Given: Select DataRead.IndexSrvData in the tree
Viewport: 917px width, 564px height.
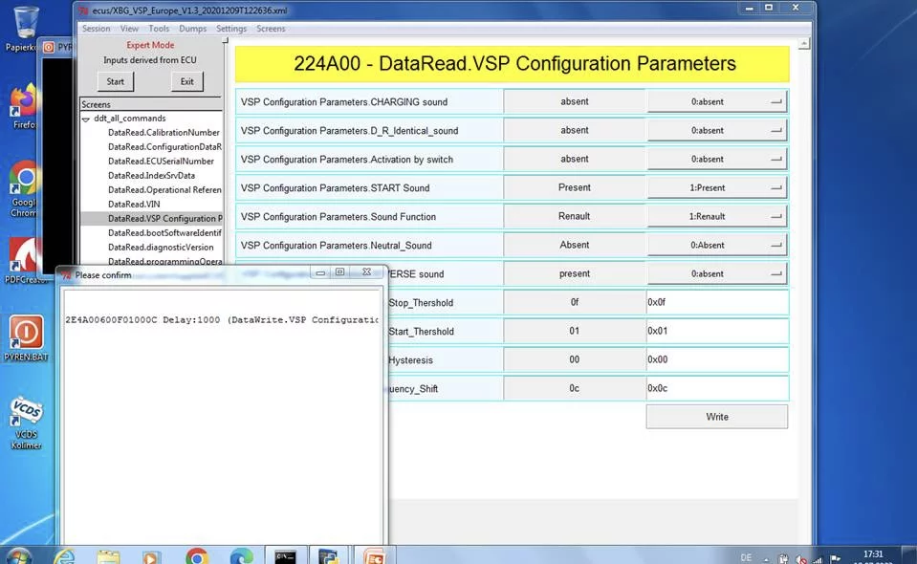Looking at the screenshot, I should 151,175.
